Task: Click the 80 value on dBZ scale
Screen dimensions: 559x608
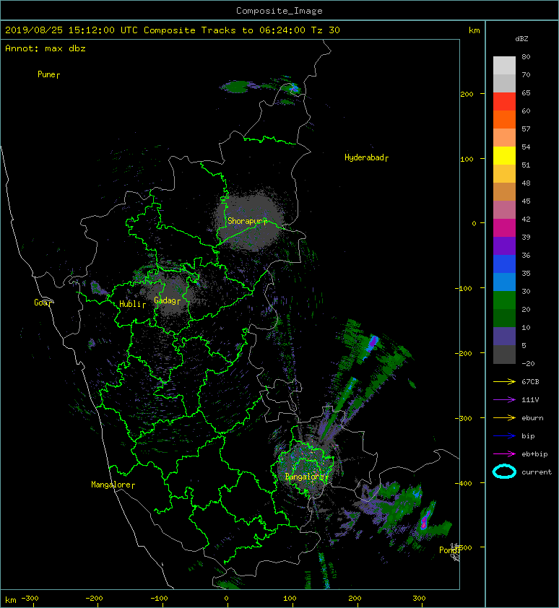Action: pos(526,56)
